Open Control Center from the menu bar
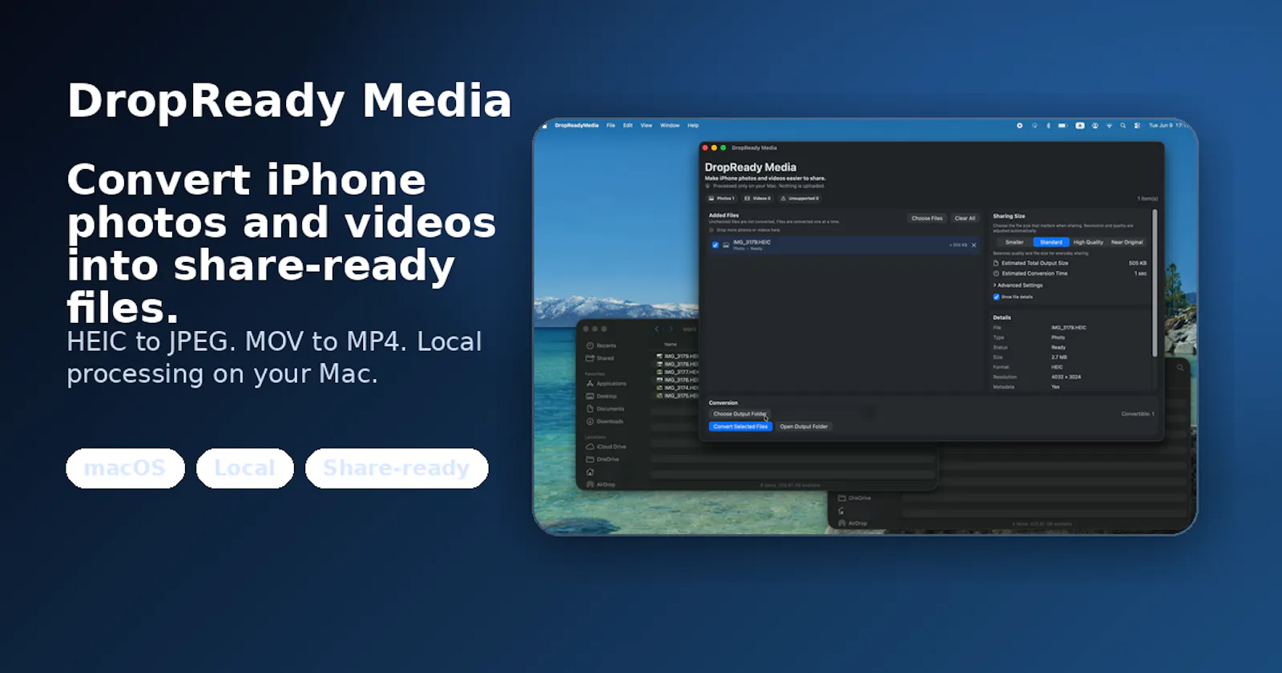This screenshot has height=673, width=1282. (x=1137, y=125)
